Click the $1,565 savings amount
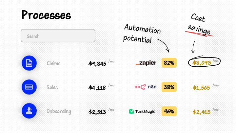236x133 pixels. pos(201,88)
